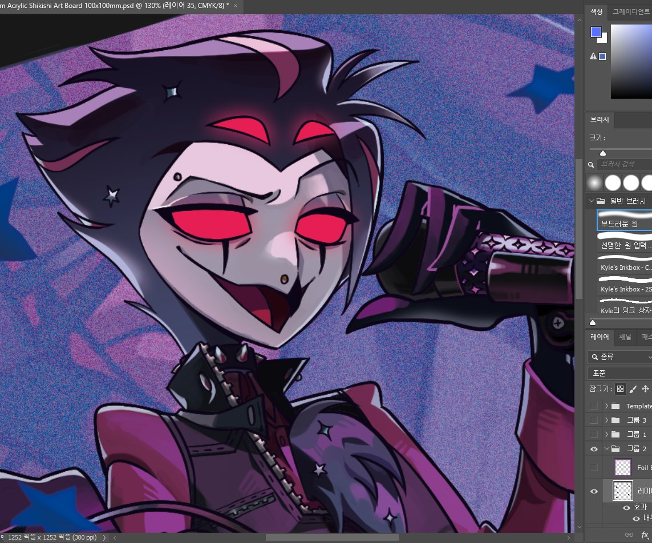Pick a color in the color field
The height and width of the screenshot is (543, 652).
[631, 62]
